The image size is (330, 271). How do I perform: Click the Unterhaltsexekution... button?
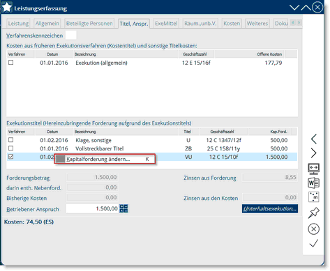(x=270, y=208)
